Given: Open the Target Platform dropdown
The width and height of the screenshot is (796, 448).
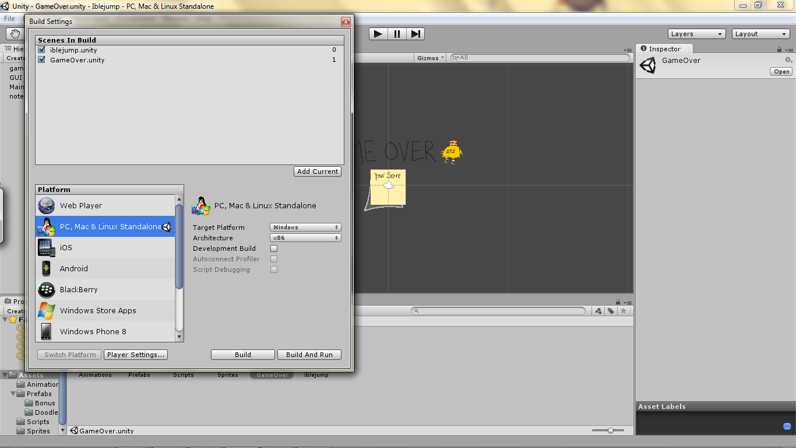Looking at the screenshot, I should tap(305, 228).
